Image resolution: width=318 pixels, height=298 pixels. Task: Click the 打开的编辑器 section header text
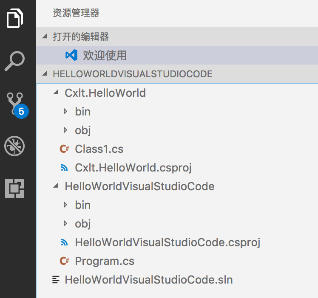81,37
